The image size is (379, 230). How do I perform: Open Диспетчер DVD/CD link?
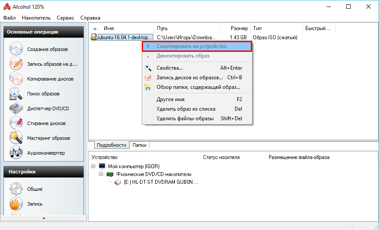[x=48, y=108]
